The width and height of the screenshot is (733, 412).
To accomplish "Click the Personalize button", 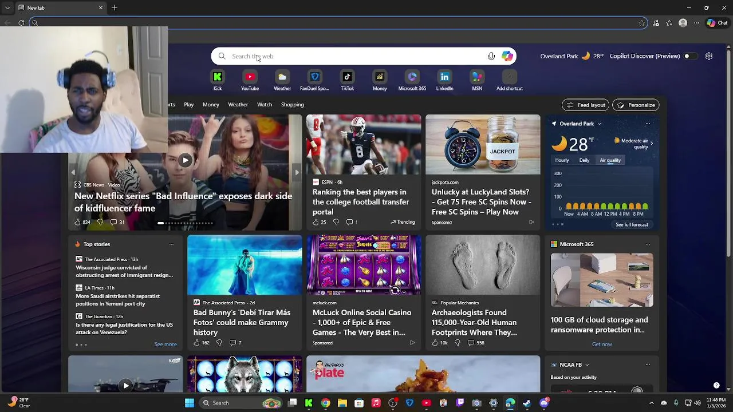I will [x=636, y=105].
